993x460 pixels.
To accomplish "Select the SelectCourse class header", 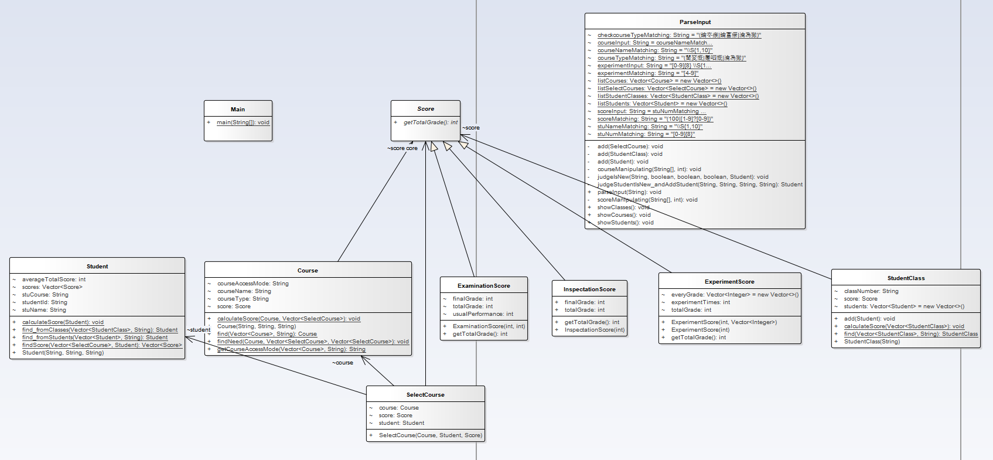I will [x=425, y=394].
